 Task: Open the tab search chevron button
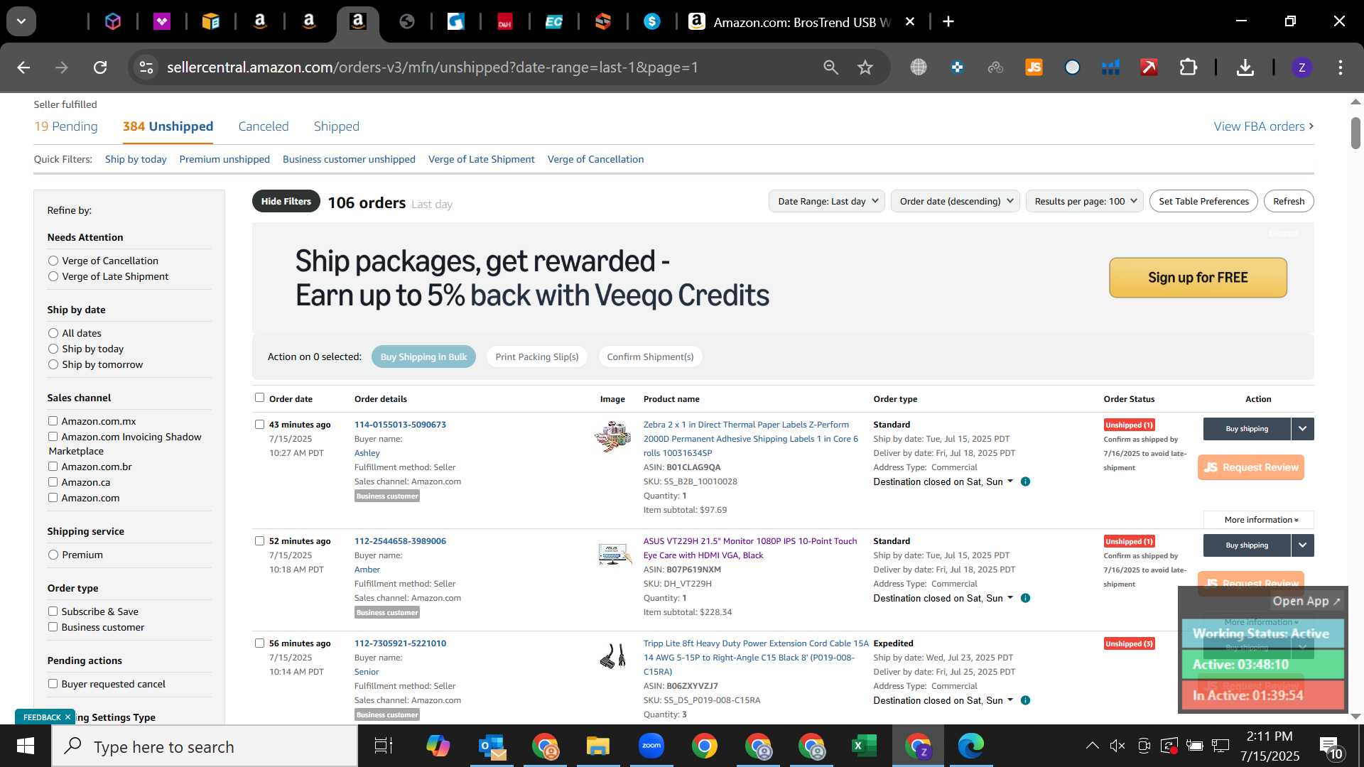tap(21, 21)
